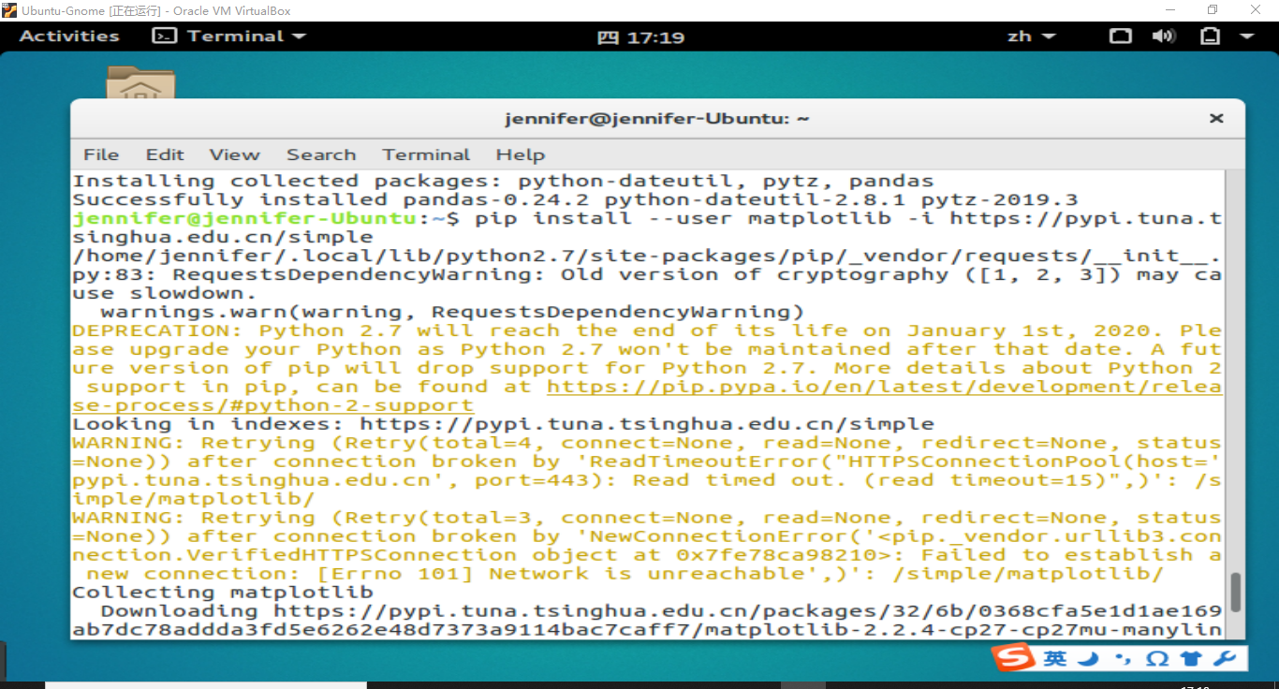Toggle the Sogou 英 Chinese/English mode
The width and height of the screenshot is (1279, 689).
pos(1055,659)
